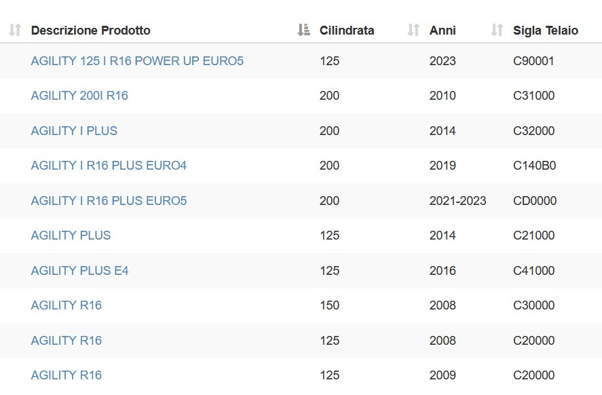Click the 2021-2023 years cell

click(457, 201)
